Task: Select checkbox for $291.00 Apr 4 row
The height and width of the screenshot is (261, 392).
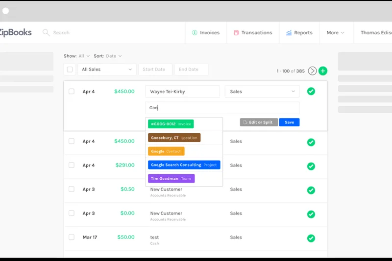Action: pos(72,165)
